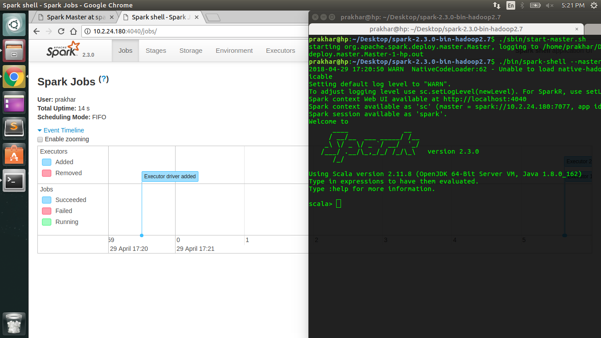Click Succeeded jobs blue legend swatch
This screenshot has height=338, width=601.
(47, 200)
